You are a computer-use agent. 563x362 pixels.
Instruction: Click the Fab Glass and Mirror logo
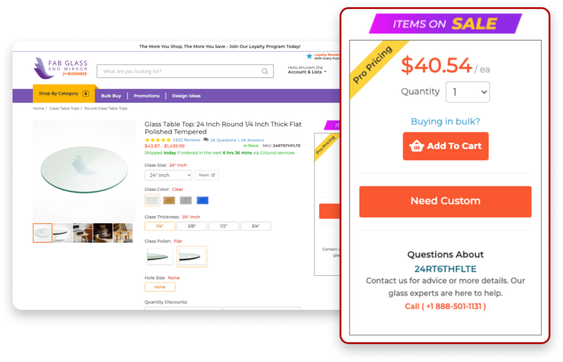60,68
